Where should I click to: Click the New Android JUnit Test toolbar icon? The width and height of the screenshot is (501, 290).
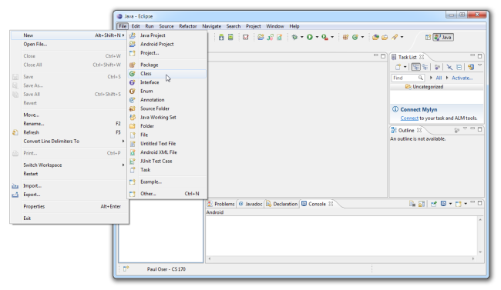click(x=271, y=37)
